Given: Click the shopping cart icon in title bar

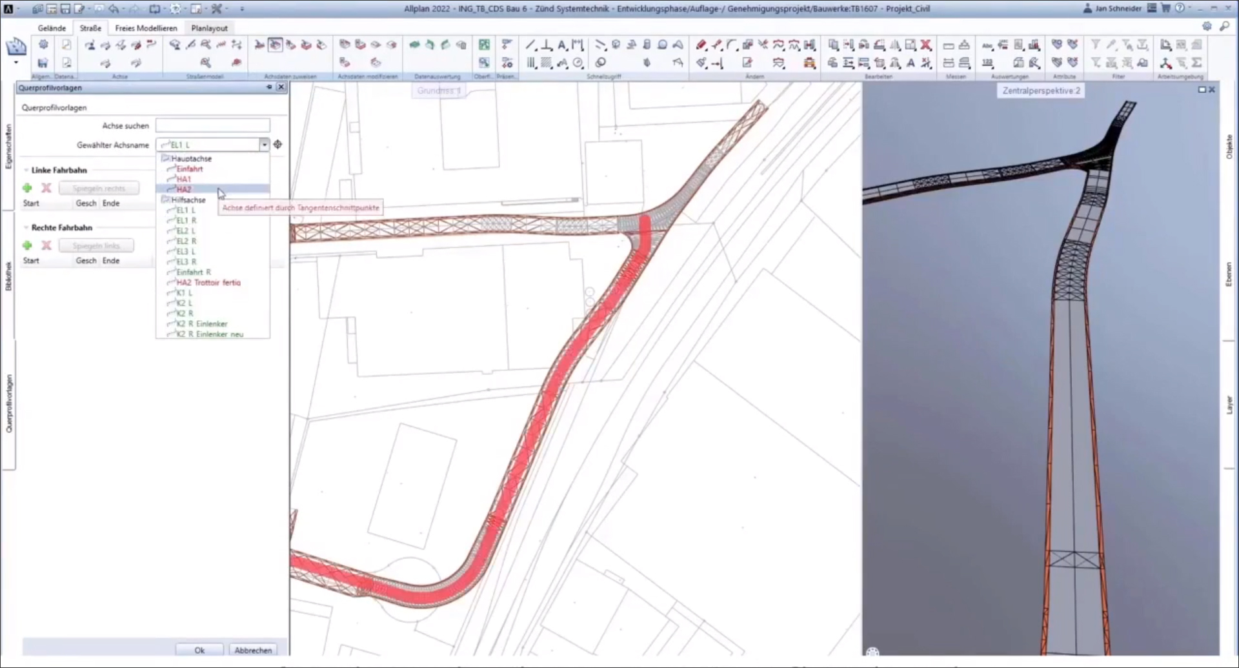Looking at the screenshot, I should click(x=1165, y=8).
